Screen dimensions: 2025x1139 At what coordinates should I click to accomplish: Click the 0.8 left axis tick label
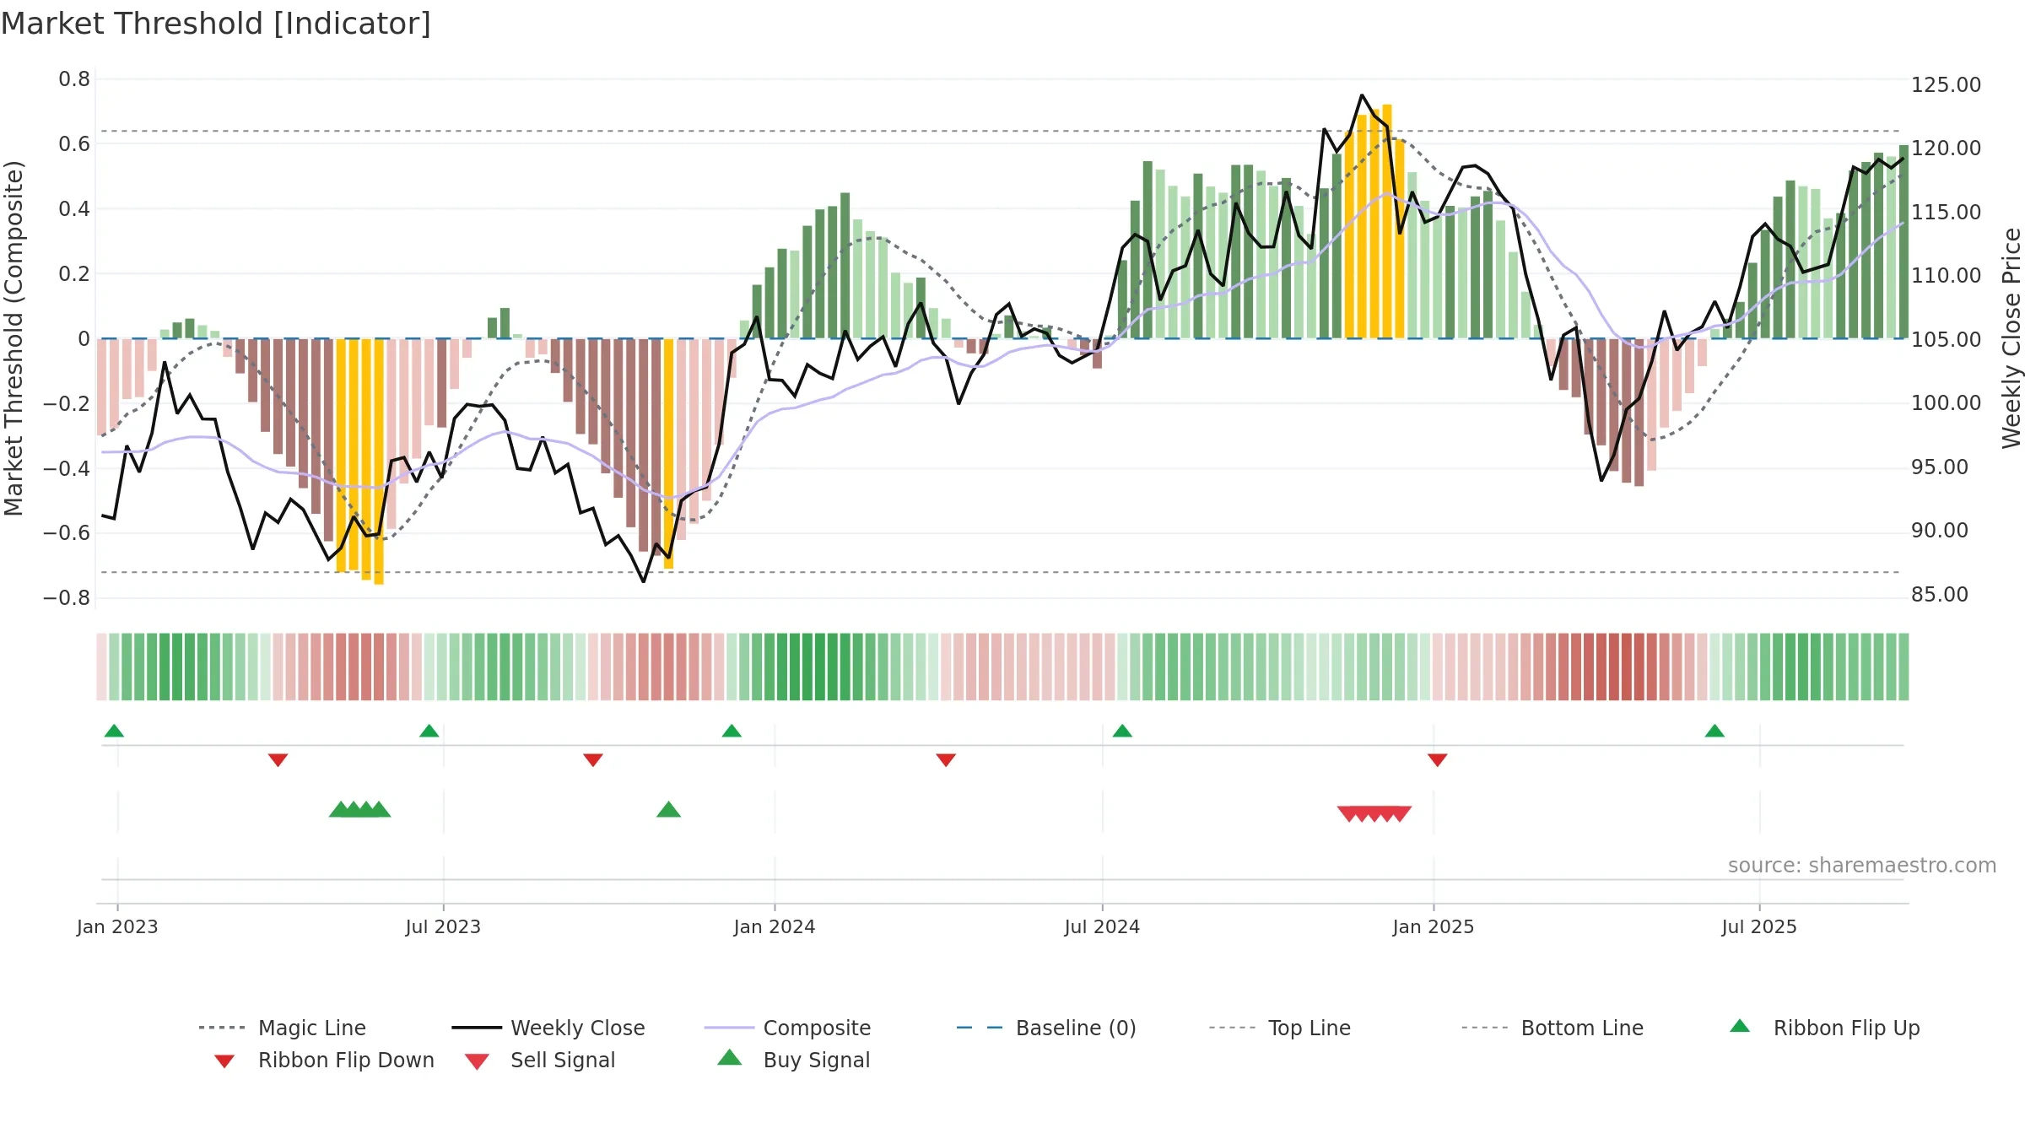point(74,79)
